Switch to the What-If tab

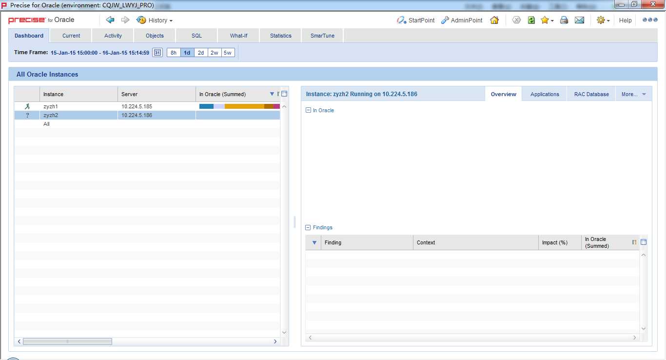pos(239,36)
